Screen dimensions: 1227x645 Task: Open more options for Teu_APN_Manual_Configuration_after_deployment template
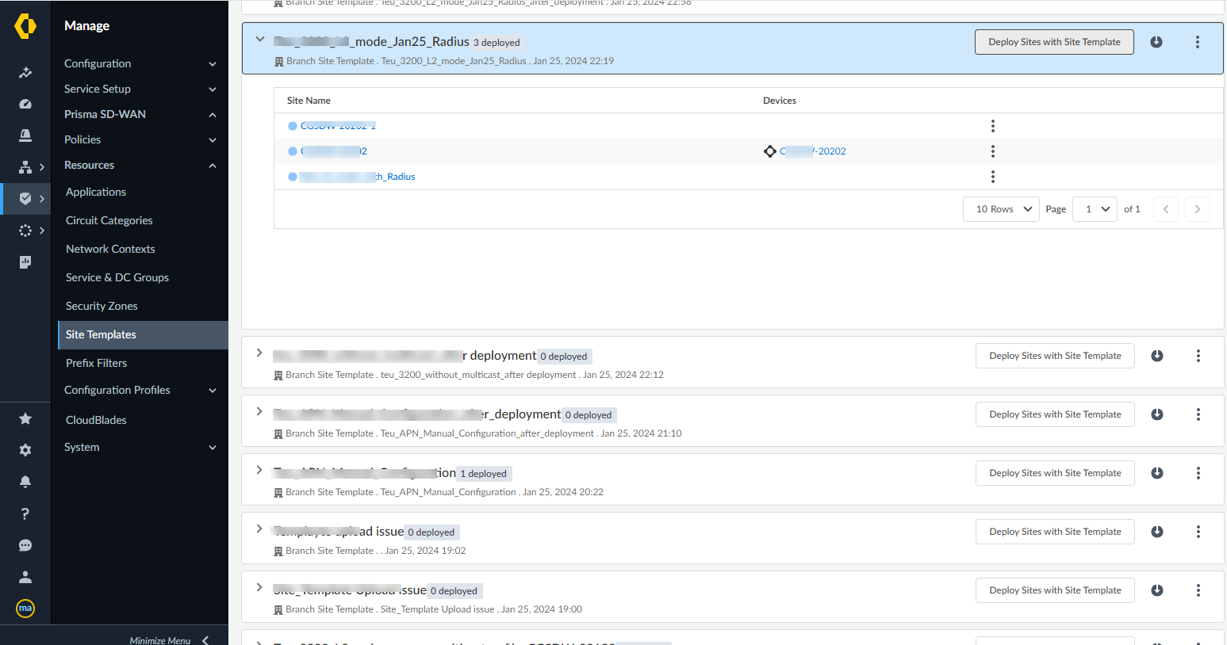[1198, 414]
